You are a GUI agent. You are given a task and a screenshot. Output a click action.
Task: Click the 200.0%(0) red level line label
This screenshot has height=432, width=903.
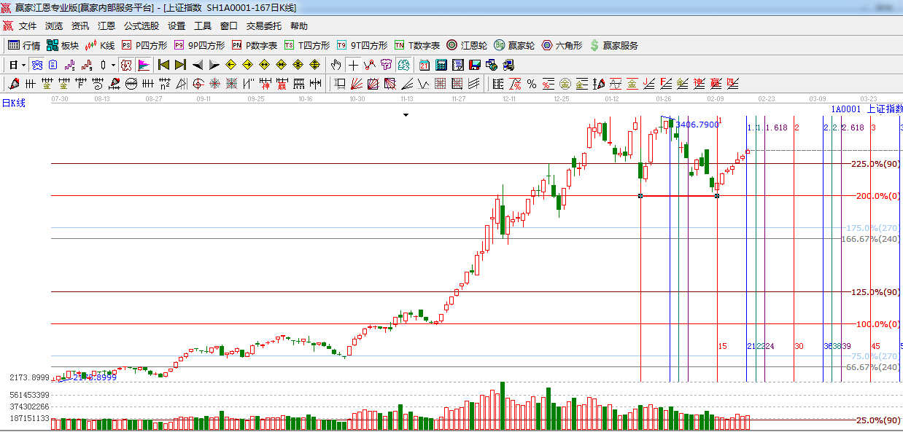877,196
